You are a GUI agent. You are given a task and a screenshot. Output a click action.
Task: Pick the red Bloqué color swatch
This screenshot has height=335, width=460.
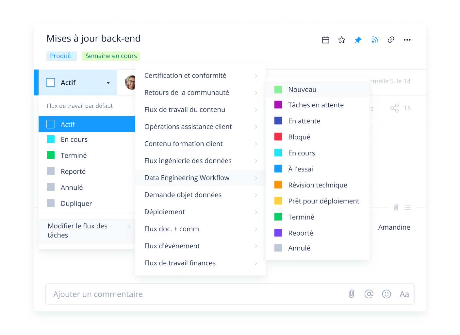278,137
